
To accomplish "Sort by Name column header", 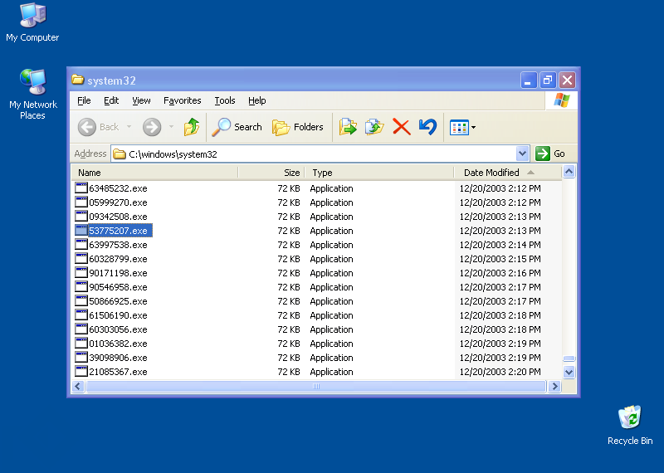I will tap(154, 173).
